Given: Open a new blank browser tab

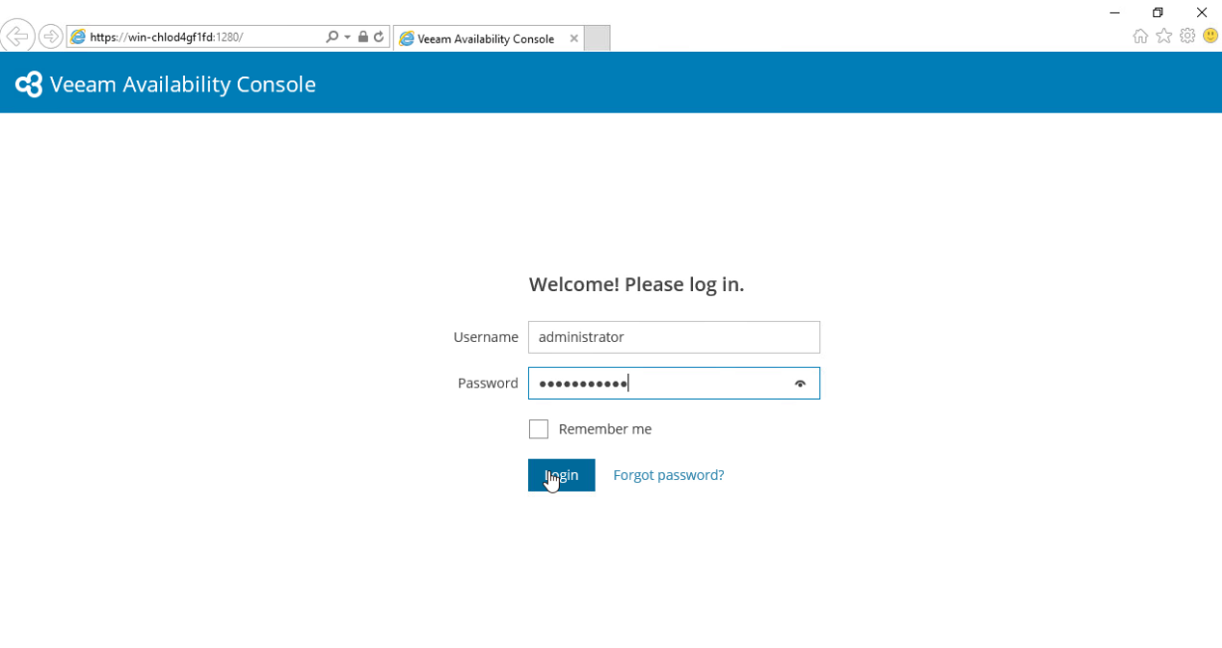Looking at the screenshot, I should pyautogui.click(x=597, y=39).
